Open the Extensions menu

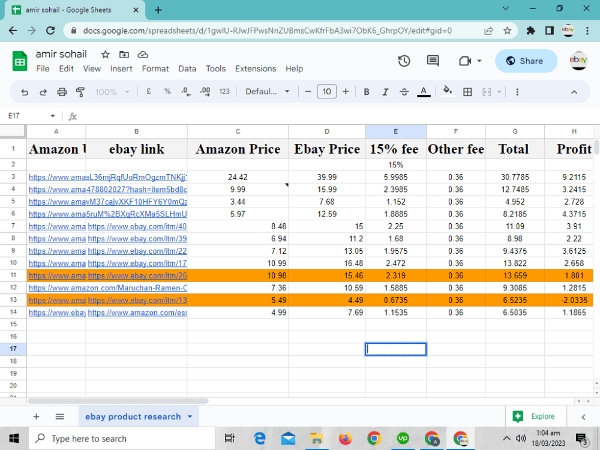(256, 69)
